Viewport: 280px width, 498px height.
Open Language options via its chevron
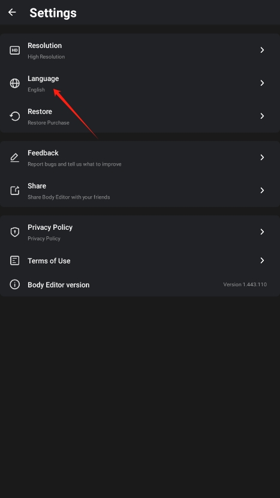(x=262, y=83)
